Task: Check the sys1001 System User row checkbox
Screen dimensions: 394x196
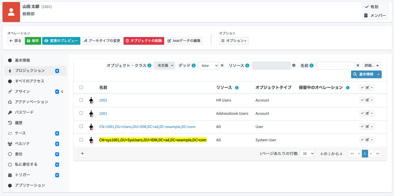Action: click(x=81, y=140)
